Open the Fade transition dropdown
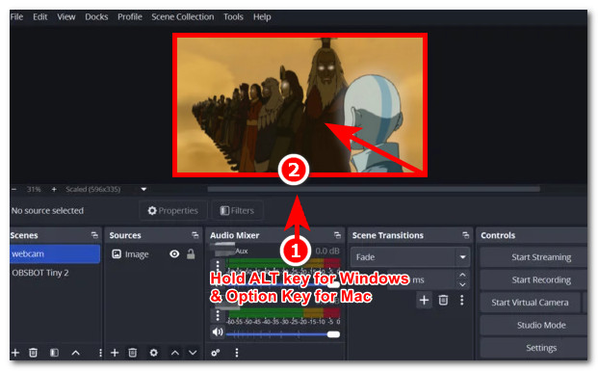This screenshot has height=371, width=598. tap(410, 257)
